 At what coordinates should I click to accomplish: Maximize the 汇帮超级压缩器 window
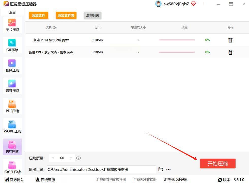pyautogui.click(x=231, y=4)
